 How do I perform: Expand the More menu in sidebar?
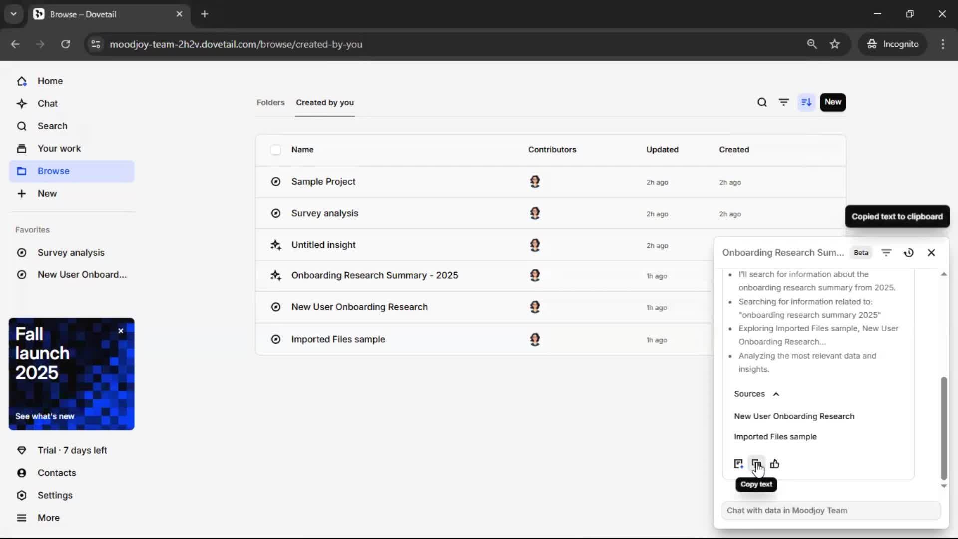48,518
